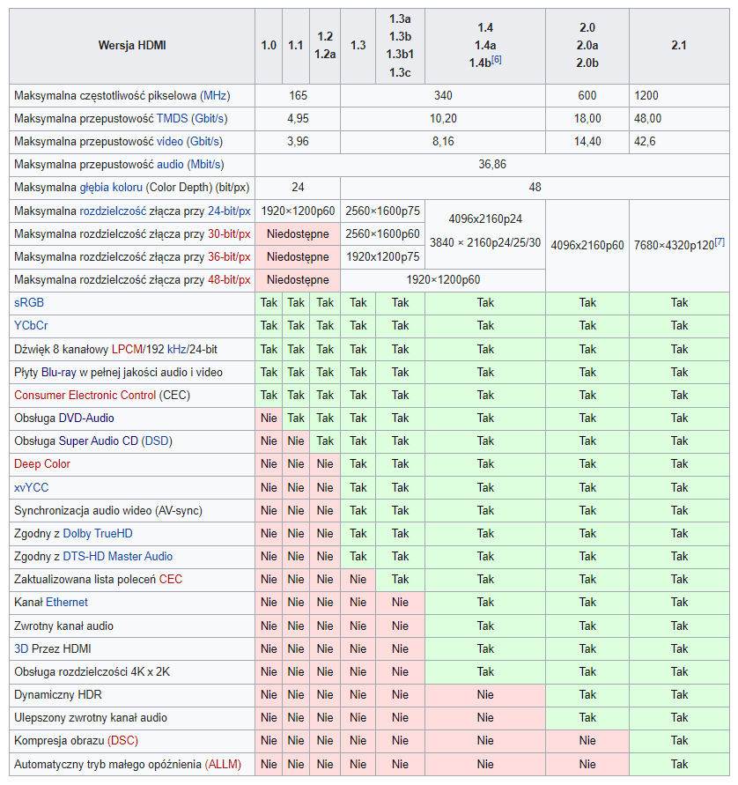
Task: Click the 36,86 audio throughput value
Action: 492,165
